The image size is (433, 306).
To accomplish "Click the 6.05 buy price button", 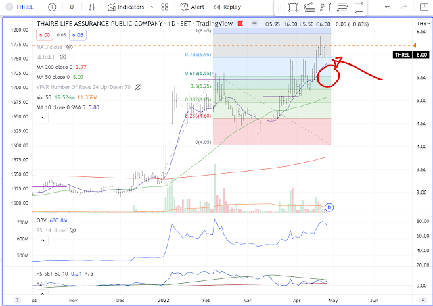I will (x=78, y=35).
